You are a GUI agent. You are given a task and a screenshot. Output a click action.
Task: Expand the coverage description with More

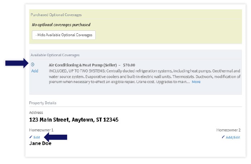pos(196,82)
